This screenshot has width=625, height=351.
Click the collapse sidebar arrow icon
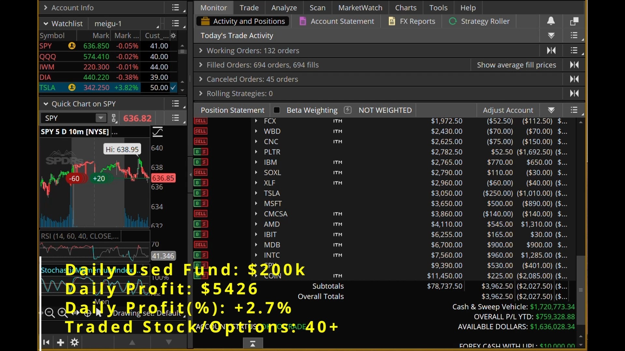pyautogui.click(x=46, y=342)
